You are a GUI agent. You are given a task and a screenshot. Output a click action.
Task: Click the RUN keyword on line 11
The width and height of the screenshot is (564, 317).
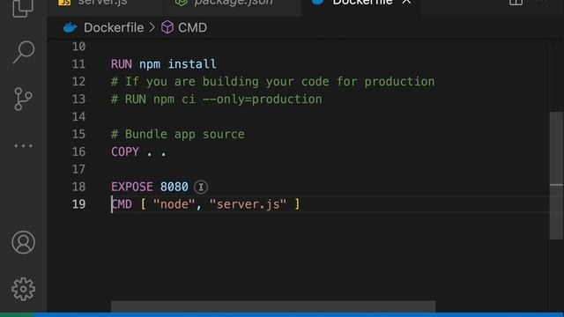122,64
